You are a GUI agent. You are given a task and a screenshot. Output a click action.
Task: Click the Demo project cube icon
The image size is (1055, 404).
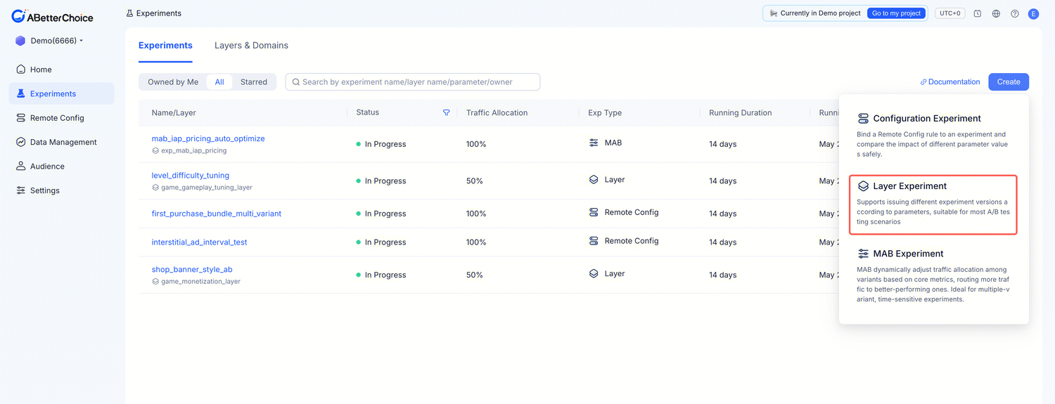[x=20, y=41]
